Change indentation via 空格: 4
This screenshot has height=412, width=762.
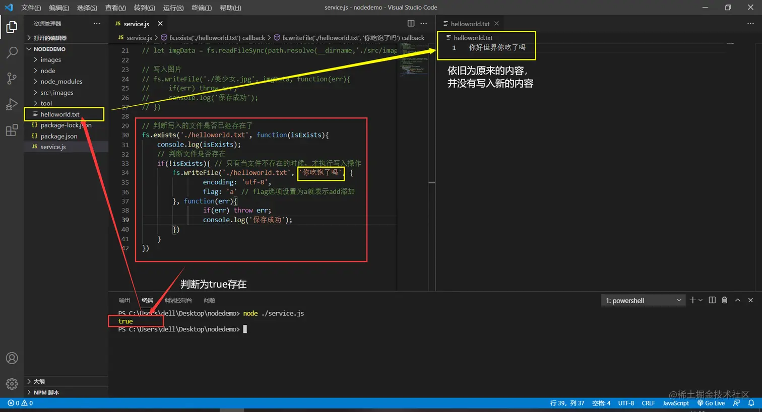tap(601, 403)
